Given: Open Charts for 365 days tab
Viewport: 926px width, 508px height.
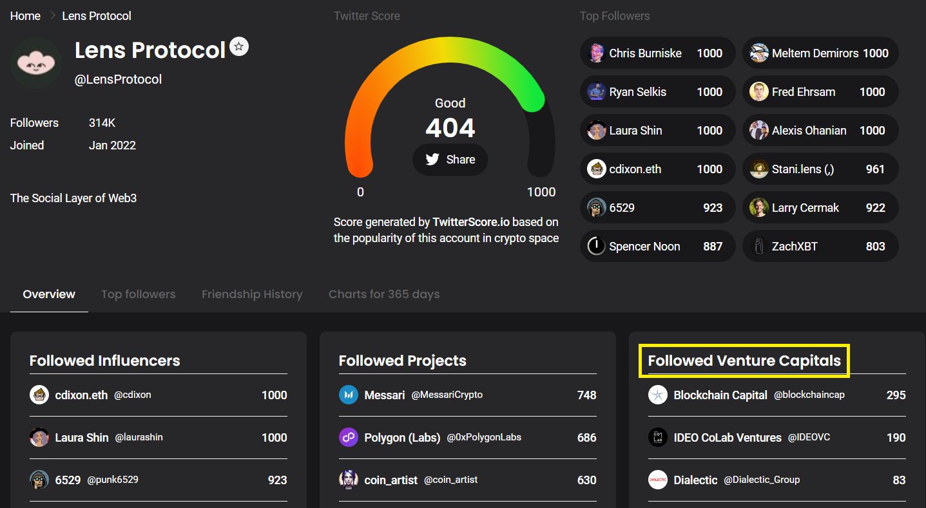Looking at the screenshot, I should coord(384,294).
